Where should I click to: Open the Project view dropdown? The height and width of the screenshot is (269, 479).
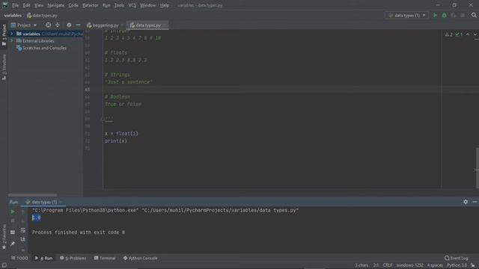point(24,25)
